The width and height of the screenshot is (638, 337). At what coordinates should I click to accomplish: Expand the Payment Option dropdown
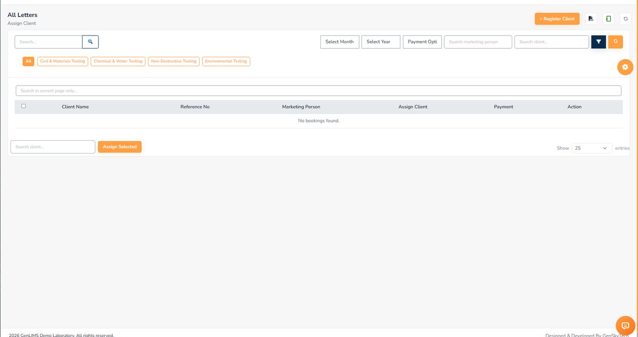(422, 42)
